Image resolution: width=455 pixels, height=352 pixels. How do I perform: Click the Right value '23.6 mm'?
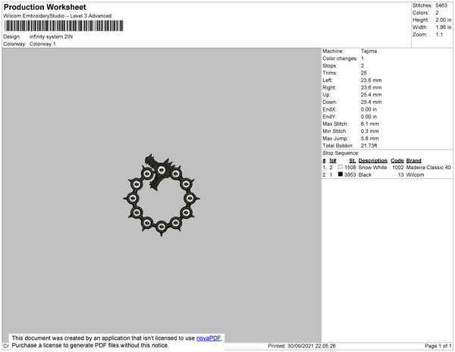point(371,88)
